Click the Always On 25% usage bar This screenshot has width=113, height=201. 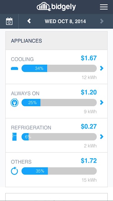59,102
